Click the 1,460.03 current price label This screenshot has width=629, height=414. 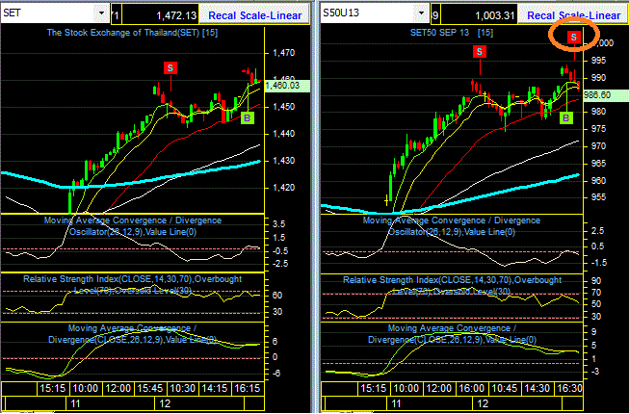[288, 86]
